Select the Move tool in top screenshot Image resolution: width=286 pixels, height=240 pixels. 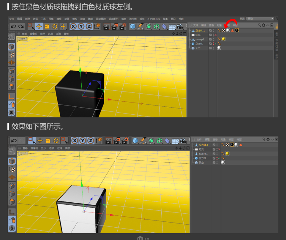pyautogui.click(x=39, y=27)
